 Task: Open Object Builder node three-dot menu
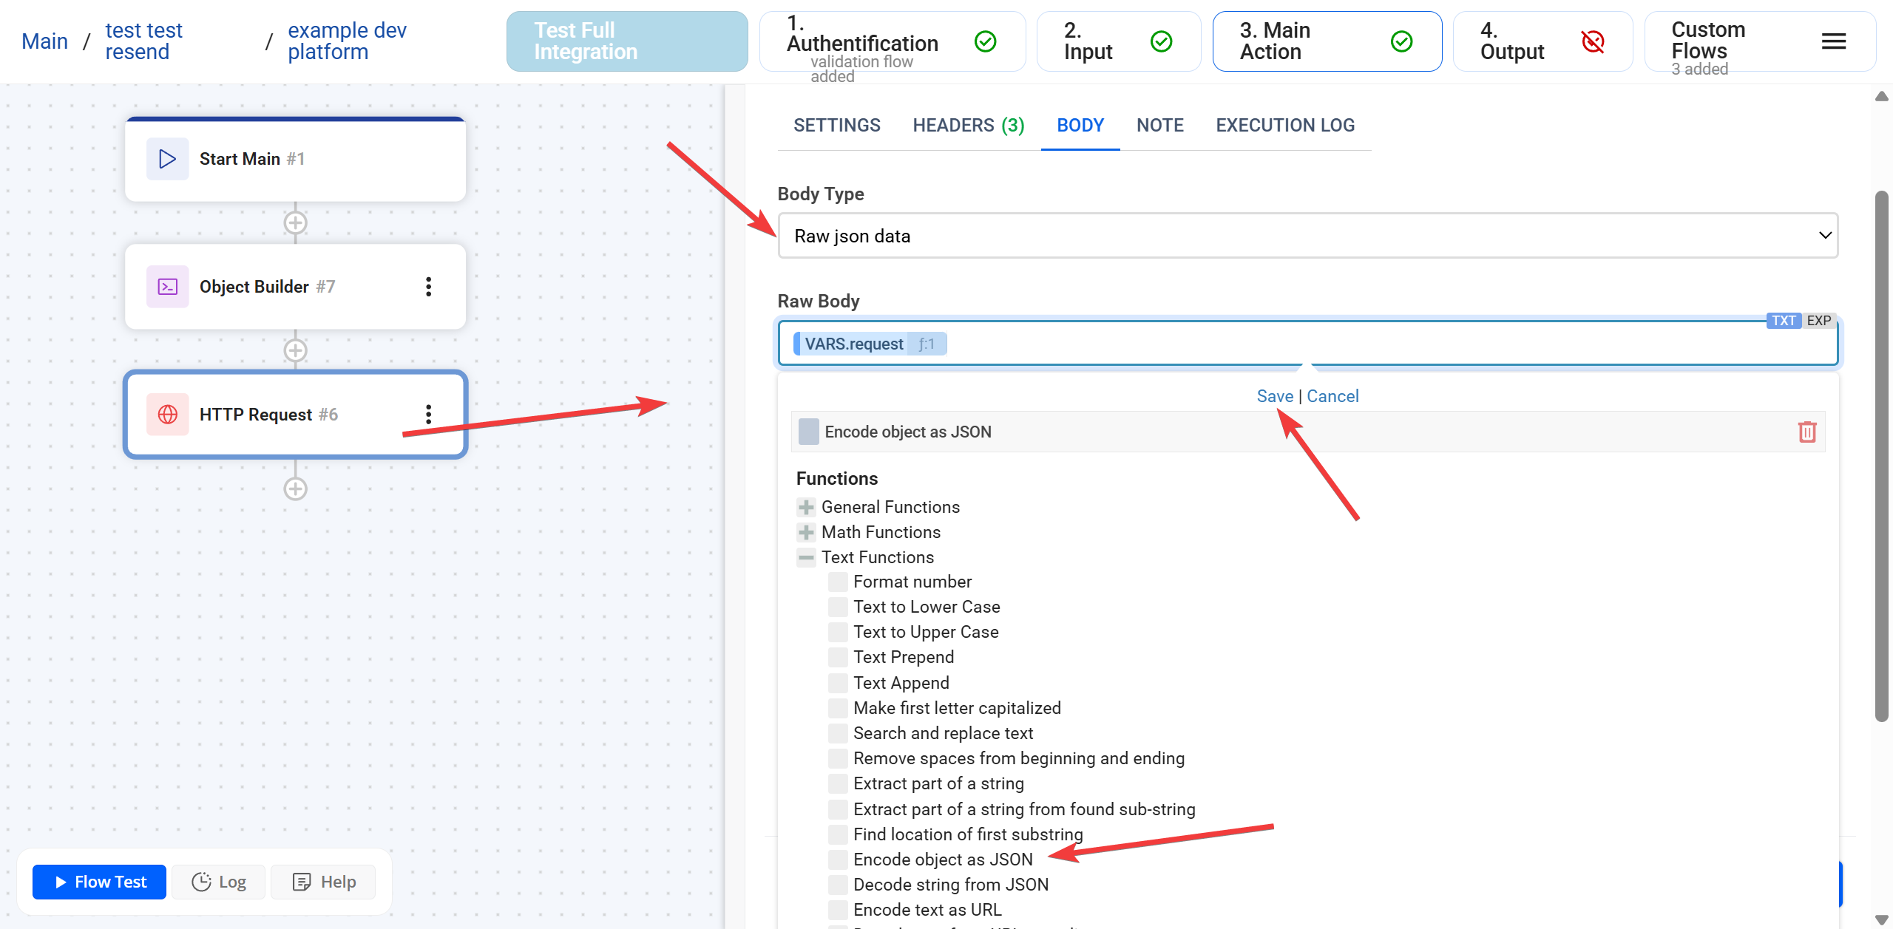(428, 287)
